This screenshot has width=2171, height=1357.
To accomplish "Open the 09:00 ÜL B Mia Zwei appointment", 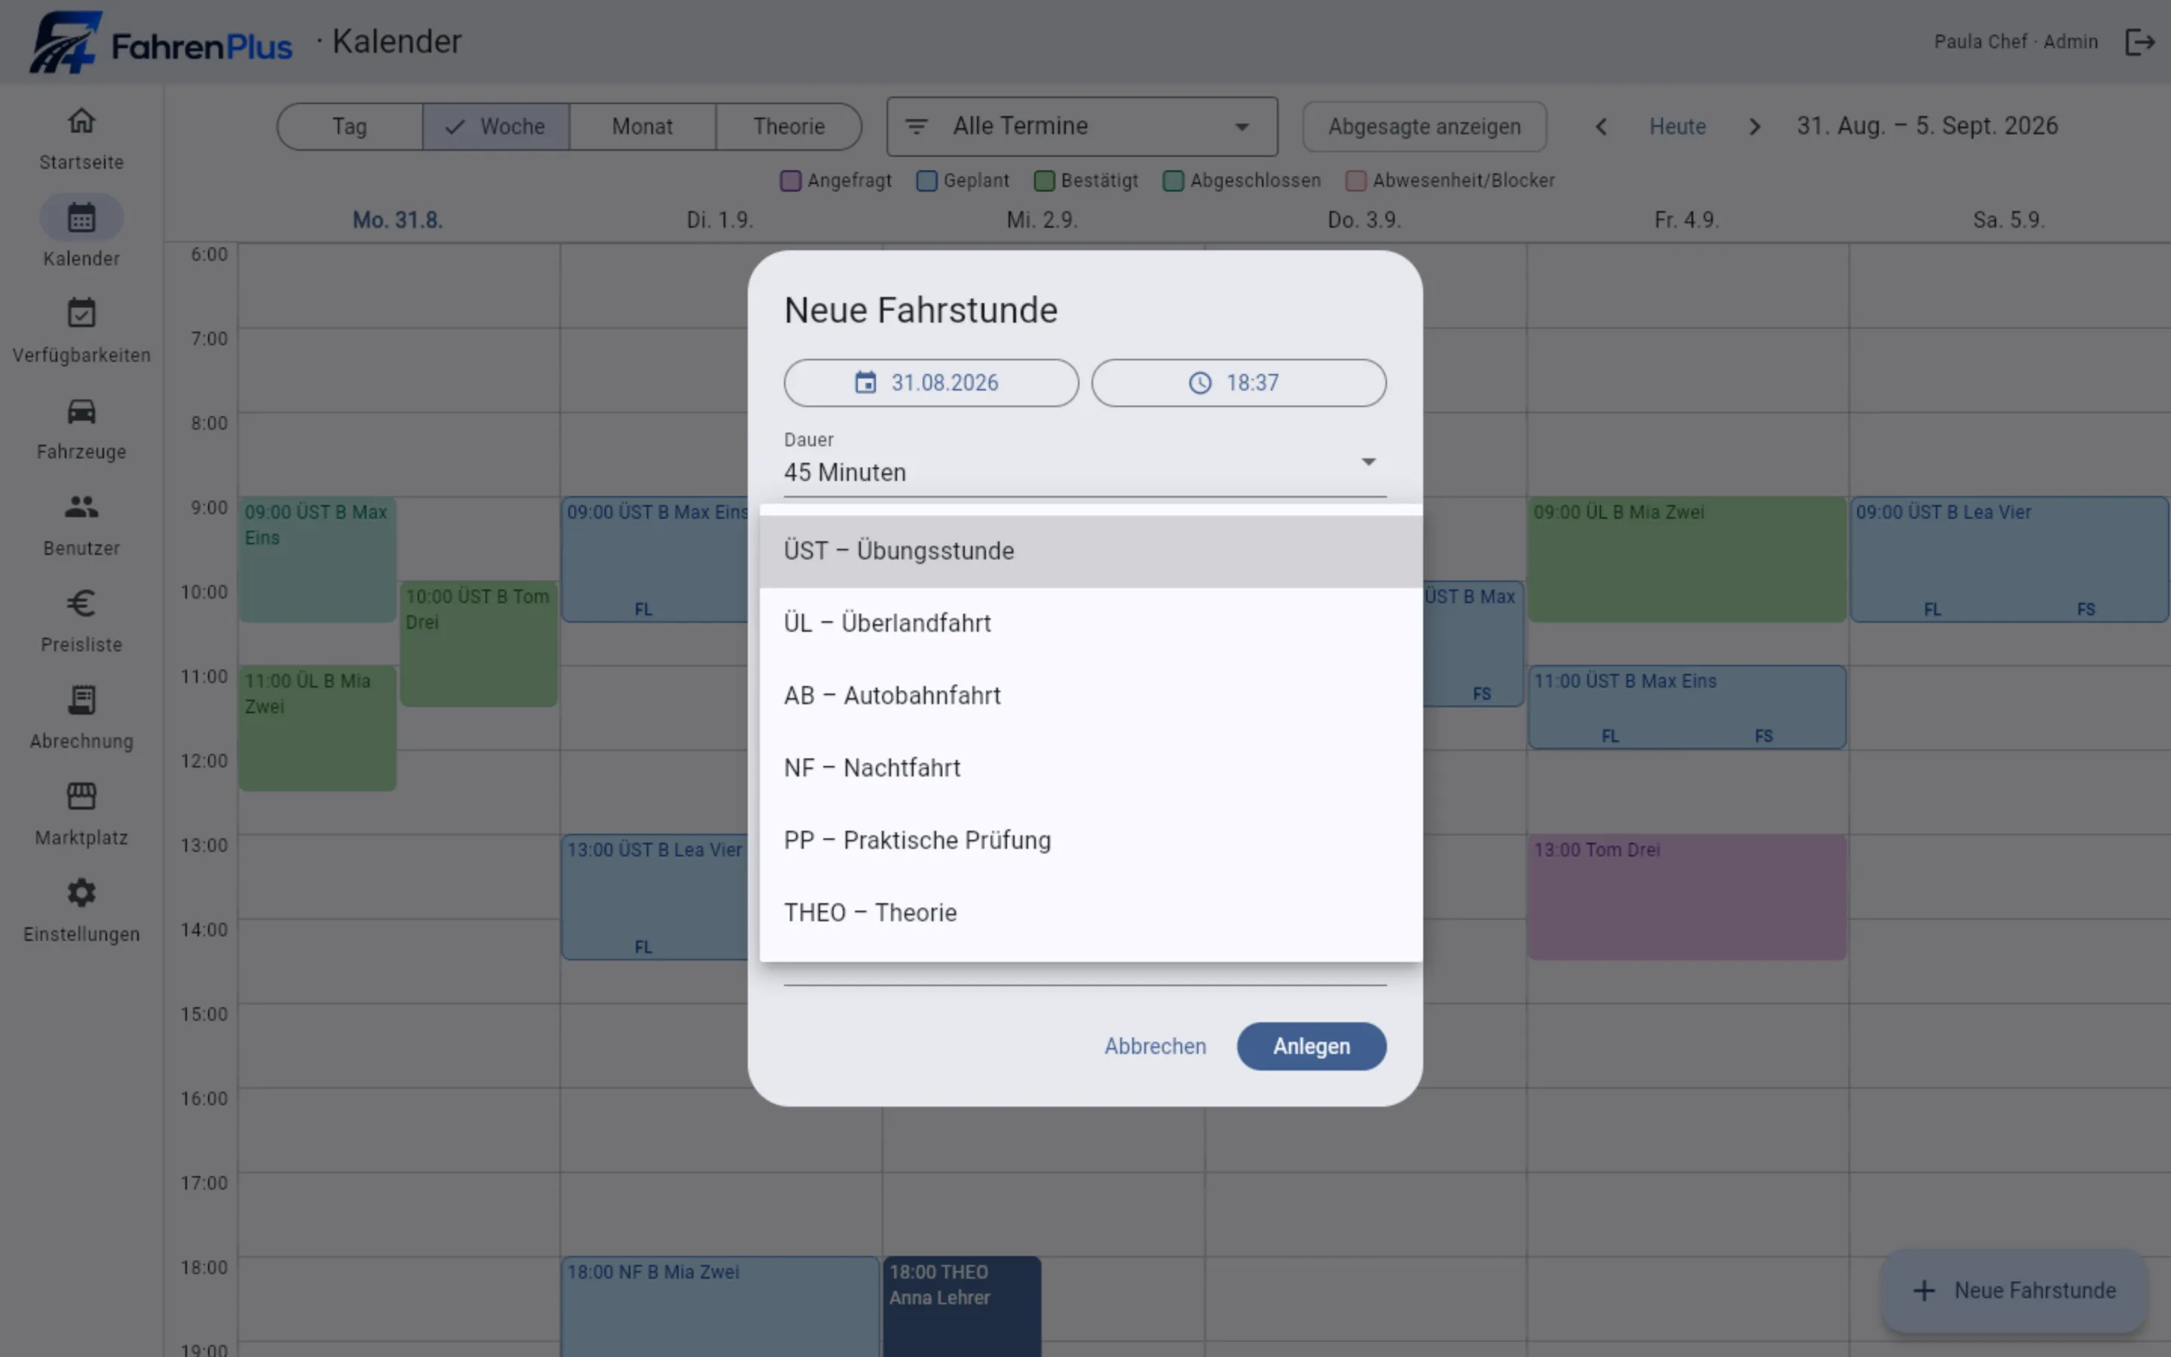I will click(x=1686, y=559).
